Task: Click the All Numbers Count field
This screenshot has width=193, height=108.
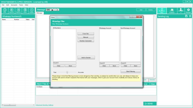Action: coord(65,63)
